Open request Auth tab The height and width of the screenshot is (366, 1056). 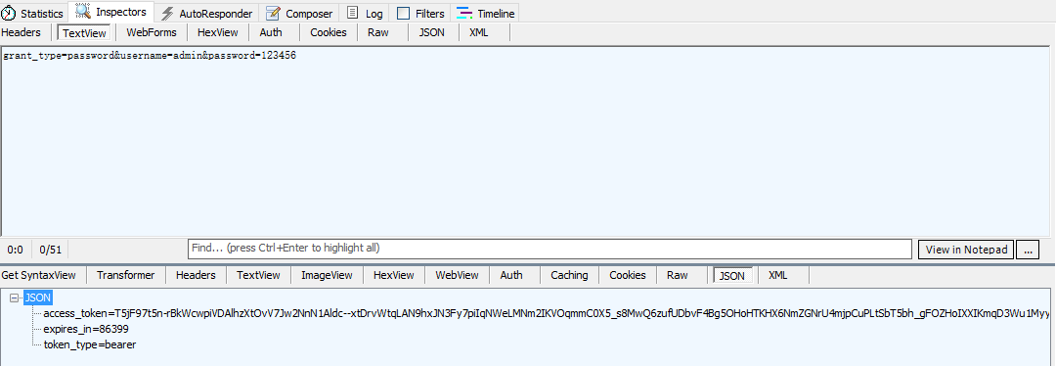[271, 32]
